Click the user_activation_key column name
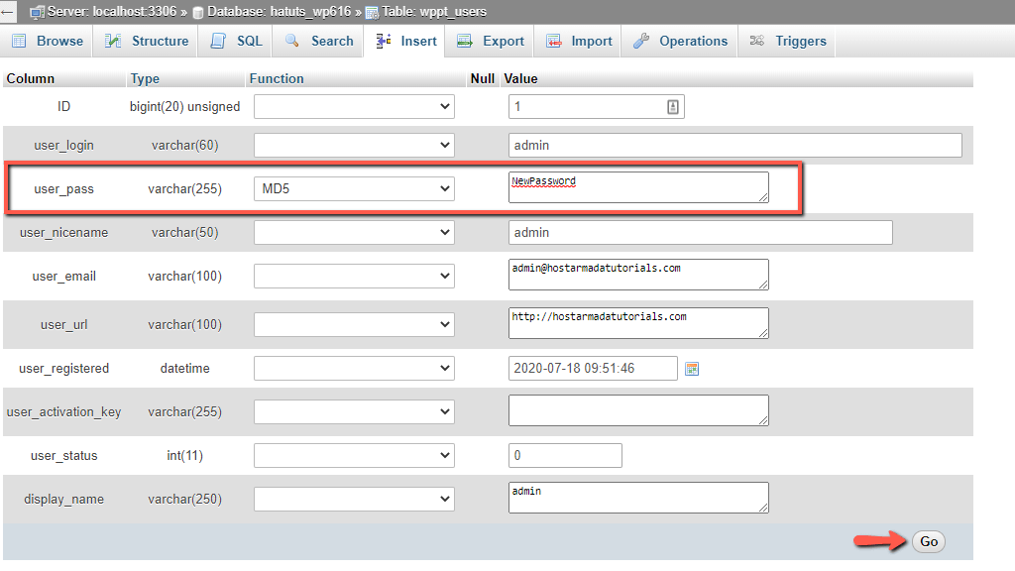1015x571 pixels. (63, 411)
